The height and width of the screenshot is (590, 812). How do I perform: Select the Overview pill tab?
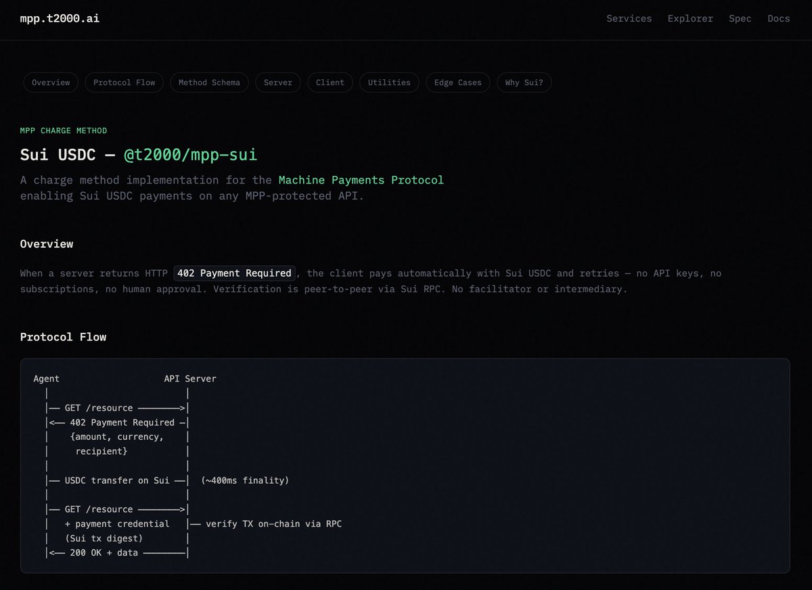pos(51,83)
